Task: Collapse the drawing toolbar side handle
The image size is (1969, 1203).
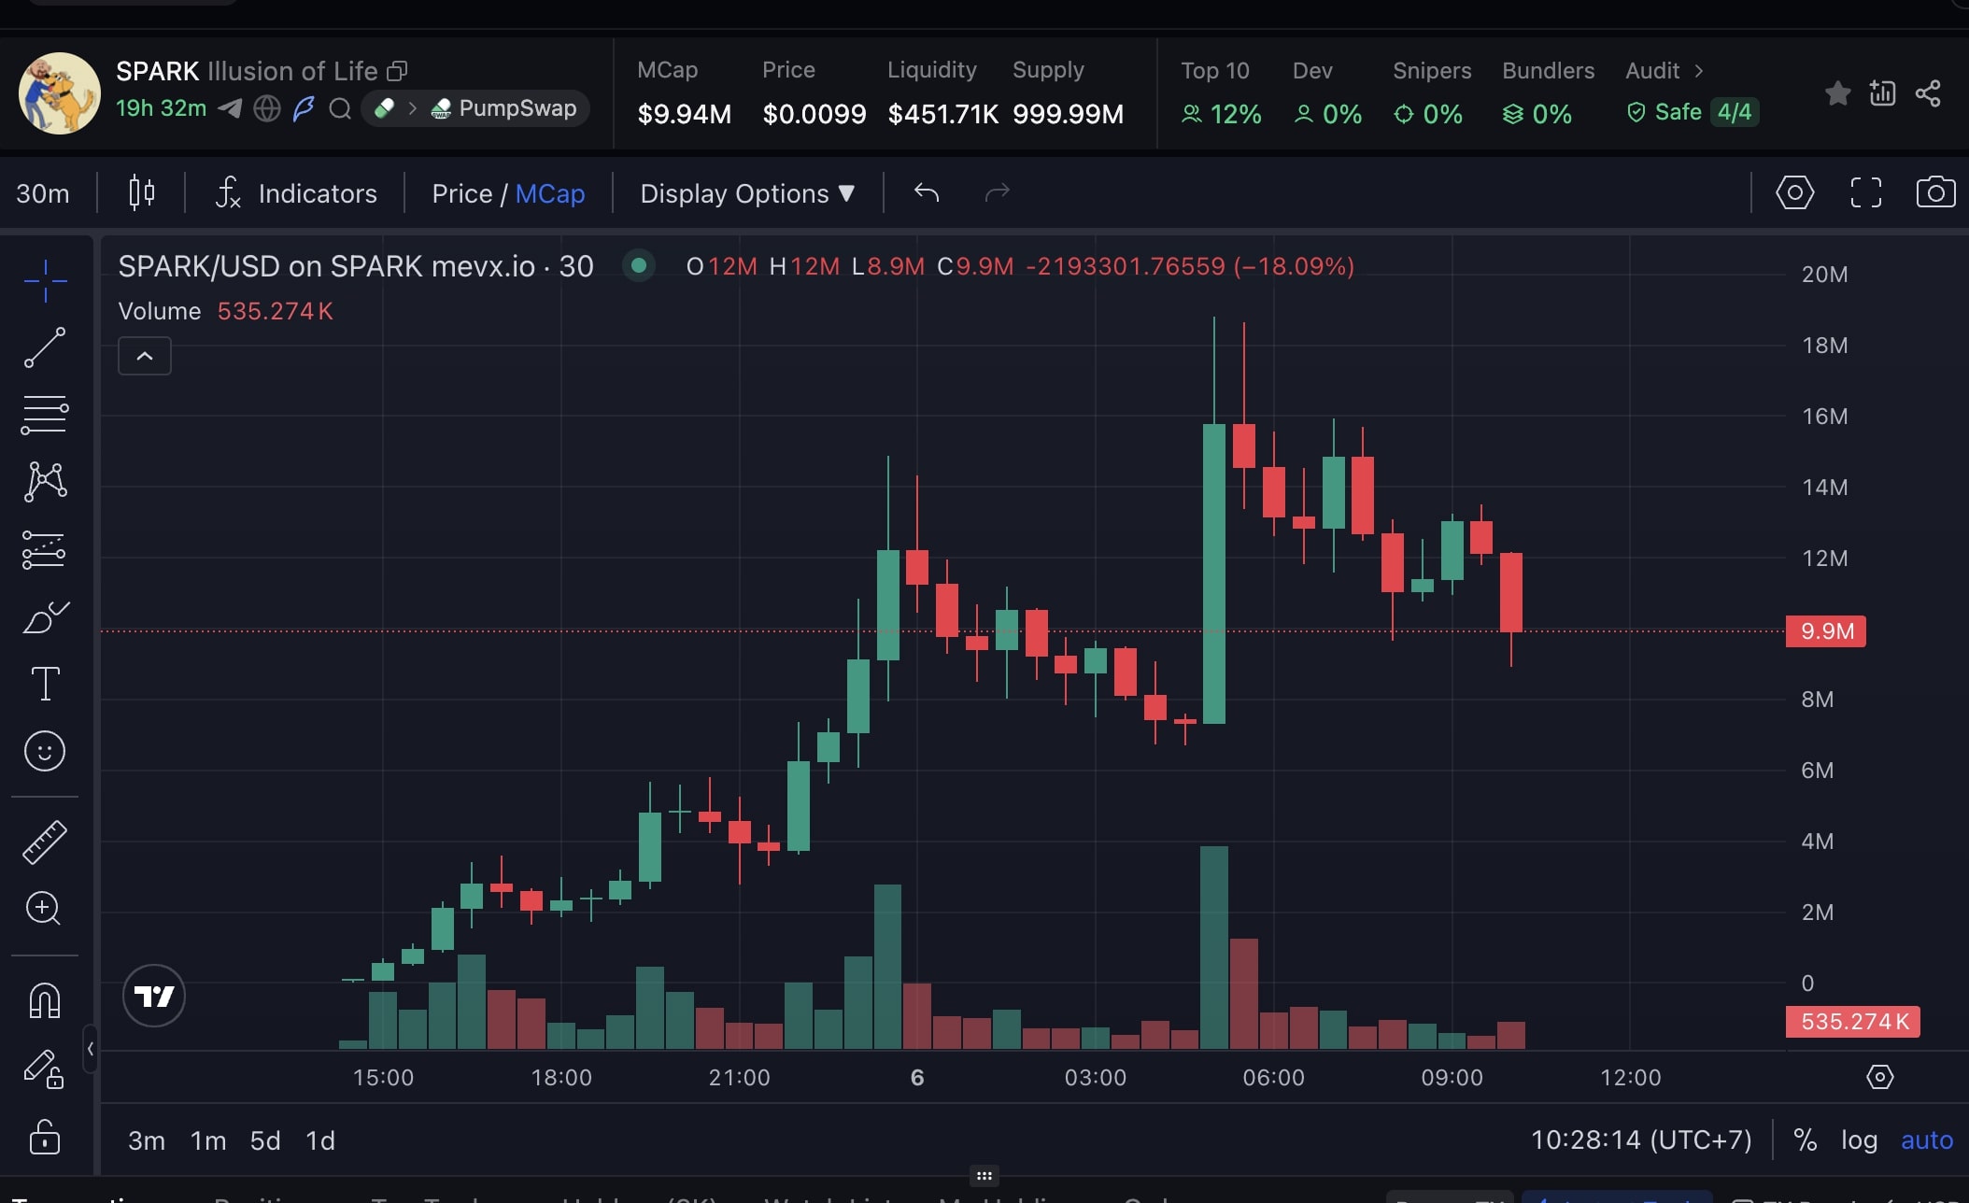Action: (x=90, y=1049)
